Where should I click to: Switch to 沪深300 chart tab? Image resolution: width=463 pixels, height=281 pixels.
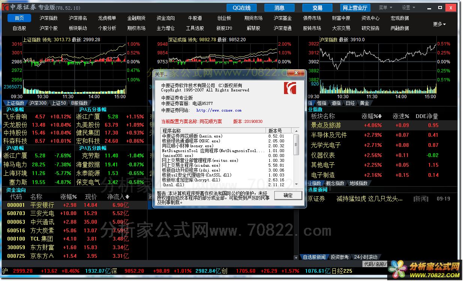(38, 103)
